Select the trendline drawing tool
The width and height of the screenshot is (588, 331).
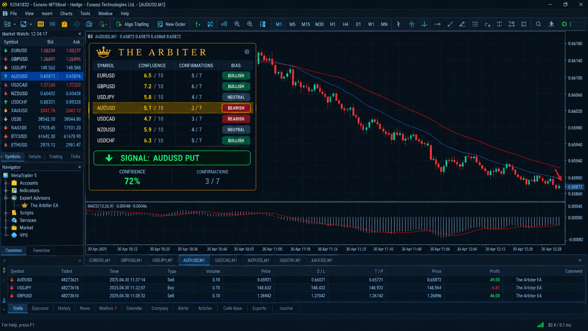tap(450, 24)
